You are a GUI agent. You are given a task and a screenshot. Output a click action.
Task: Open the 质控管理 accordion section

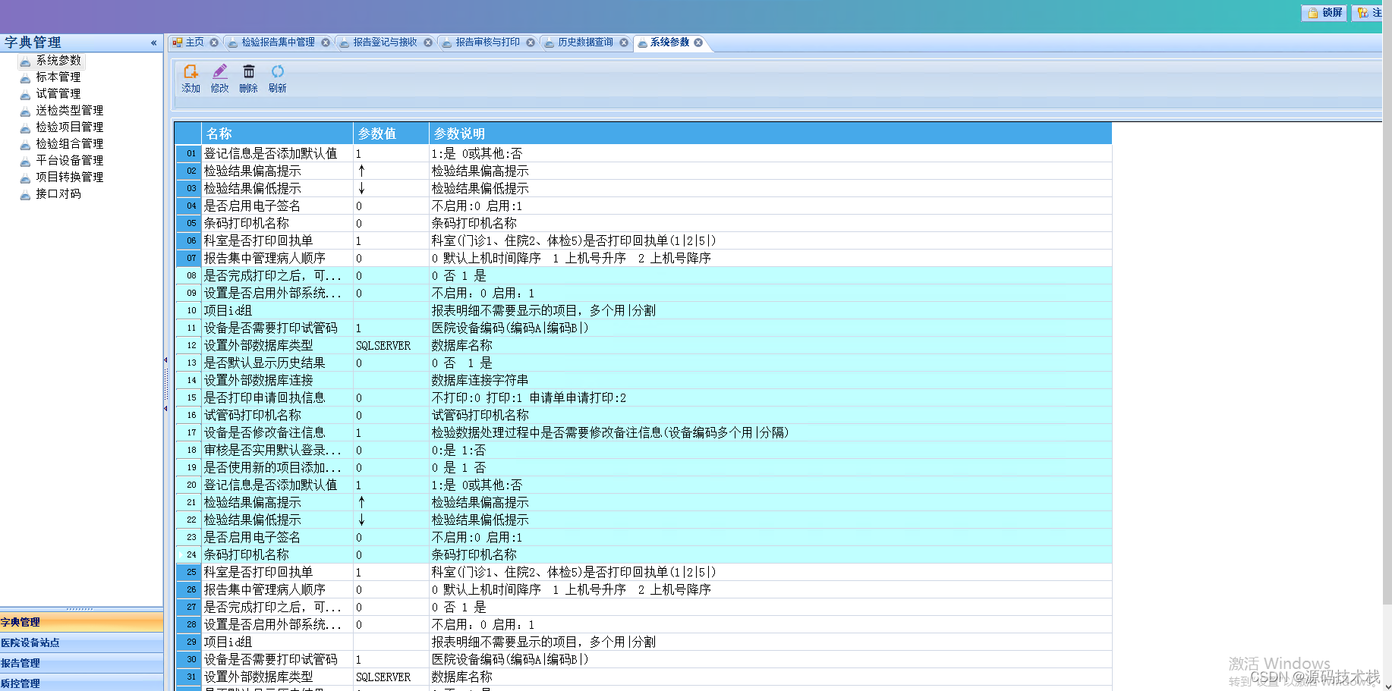(81, 683)
